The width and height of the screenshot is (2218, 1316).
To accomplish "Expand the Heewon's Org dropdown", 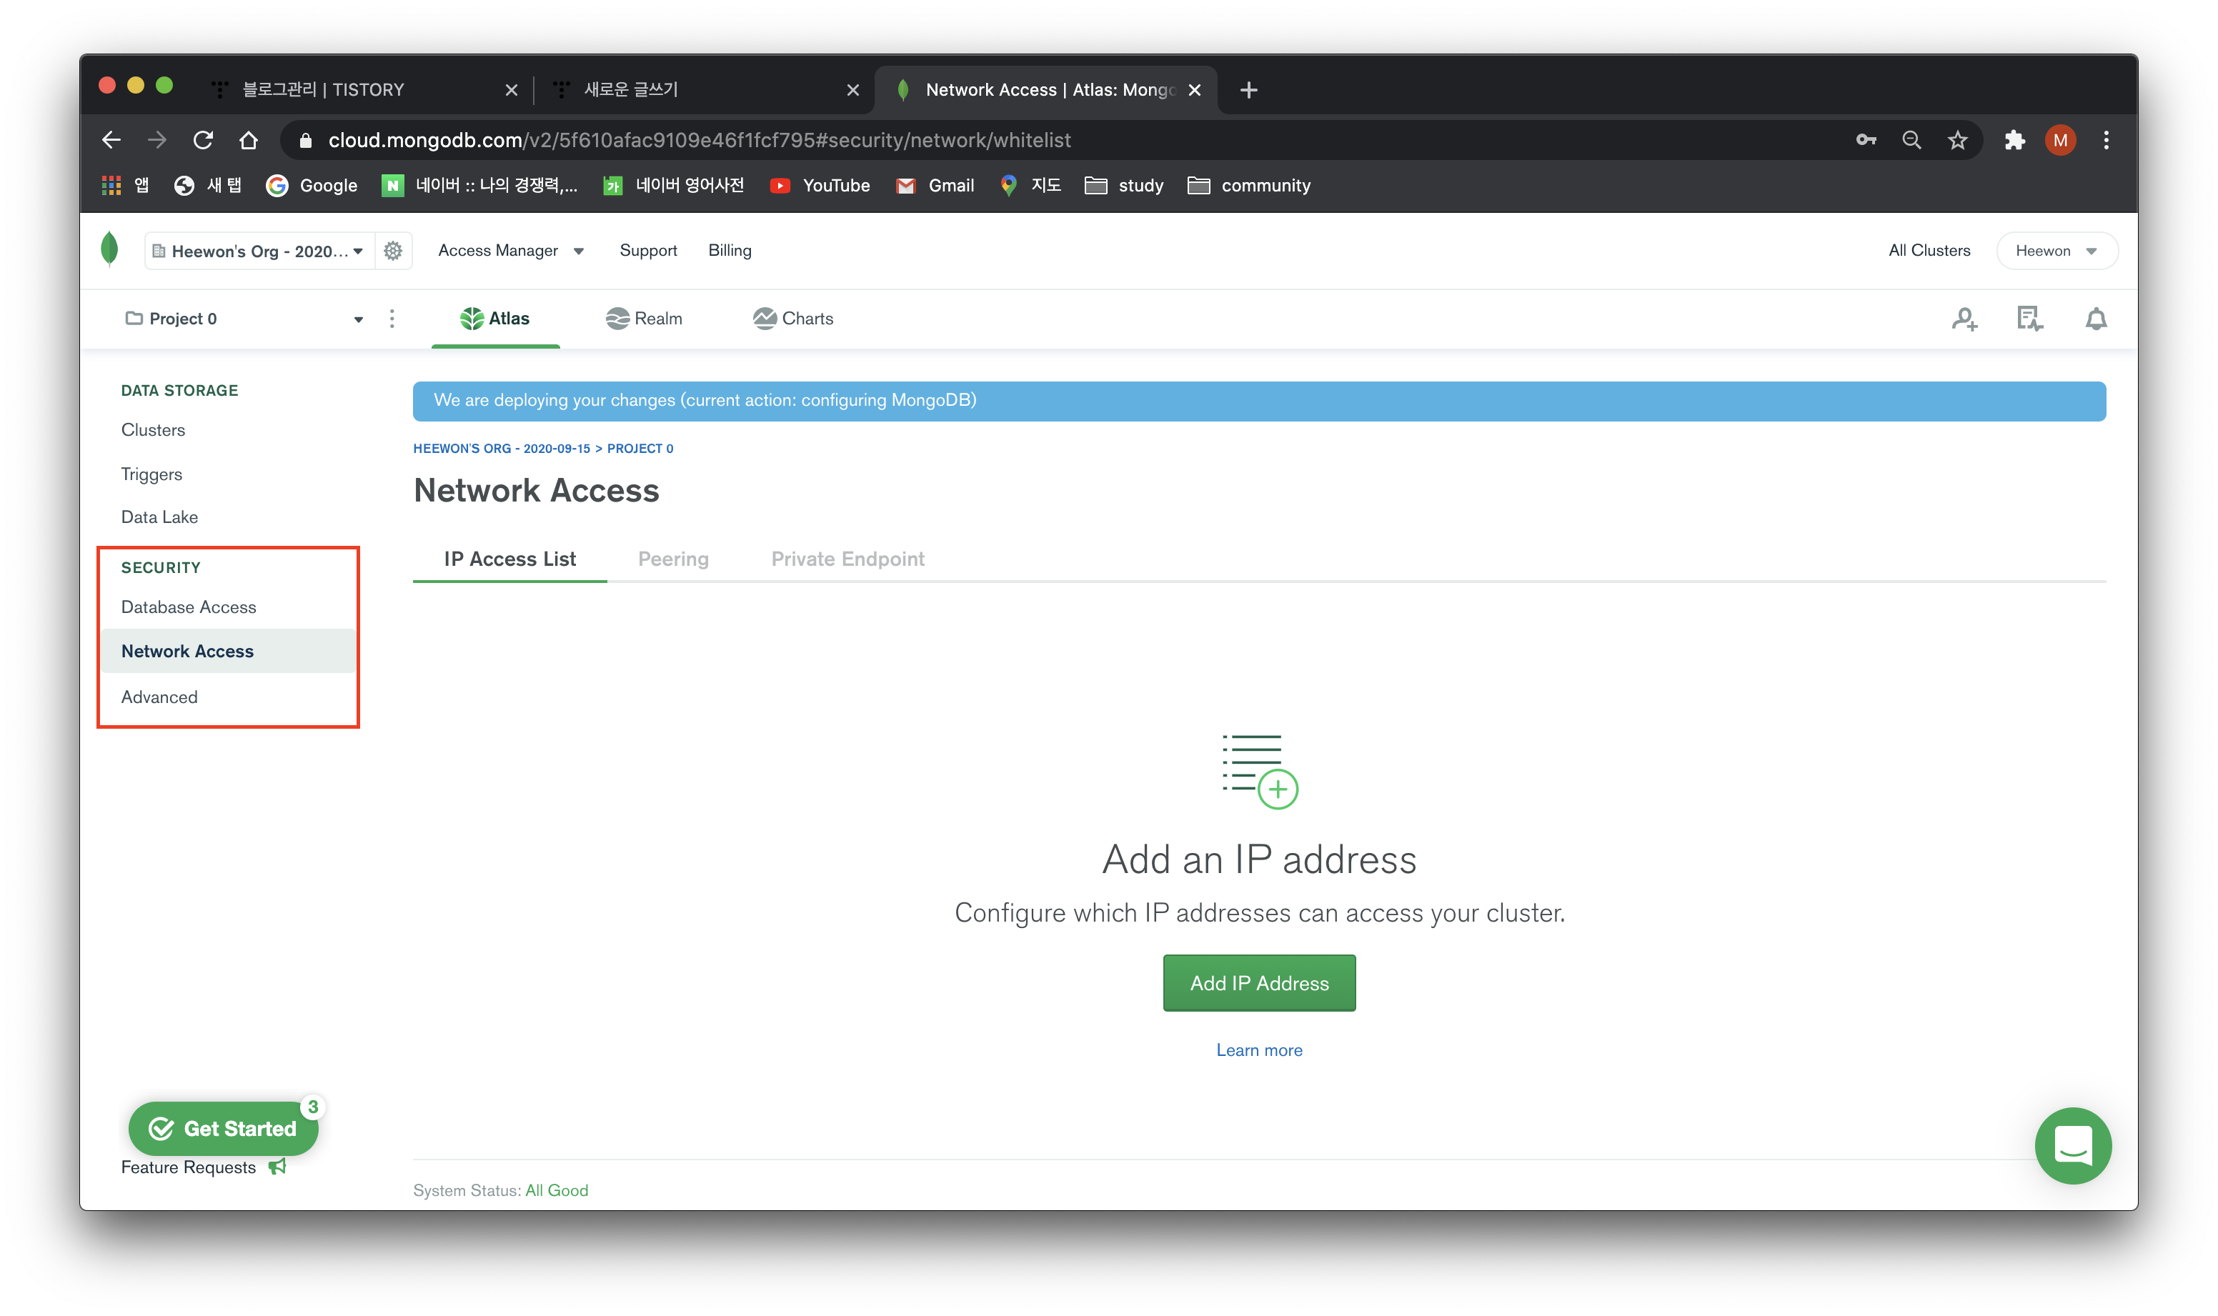I will 258,251.
